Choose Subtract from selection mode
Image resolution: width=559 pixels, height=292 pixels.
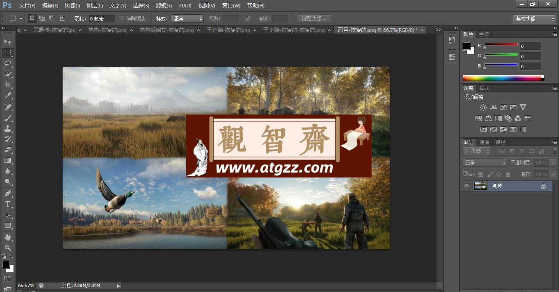52,18
